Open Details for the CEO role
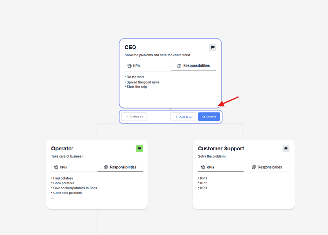Screen dimensions: 328x235 [209, 117]
